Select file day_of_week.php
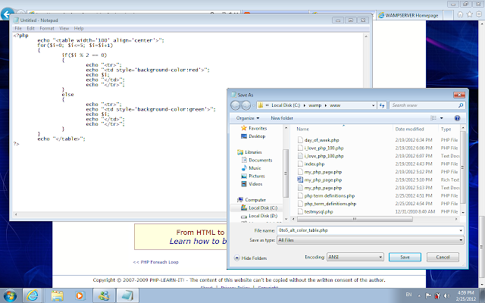485x303 pixels. [x=321, y=140]
